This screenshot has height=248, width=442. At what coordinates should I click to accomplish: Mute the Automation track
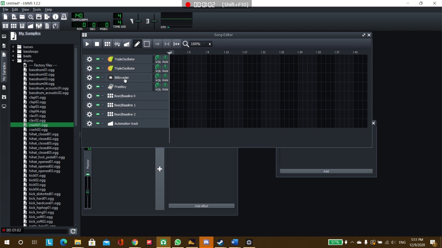coord(98,123)
